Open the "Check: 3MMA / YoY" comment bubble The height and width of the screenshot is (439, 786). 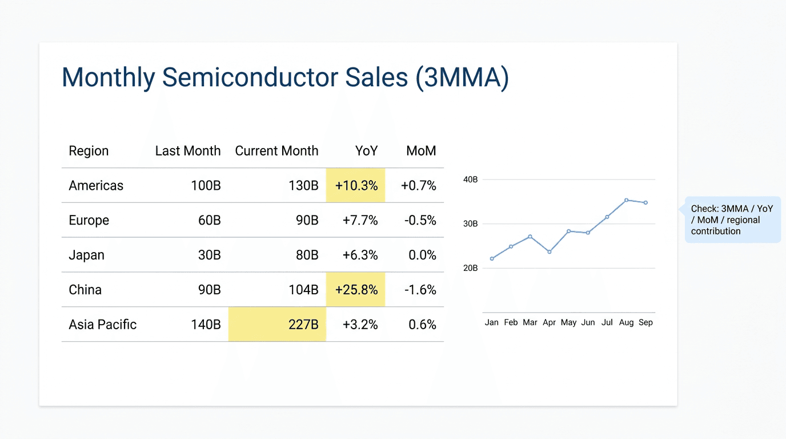(732, 220)
